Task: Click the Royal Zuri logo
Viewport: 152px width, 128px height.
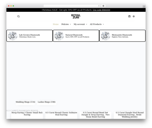Action: [x=76, y=16]
